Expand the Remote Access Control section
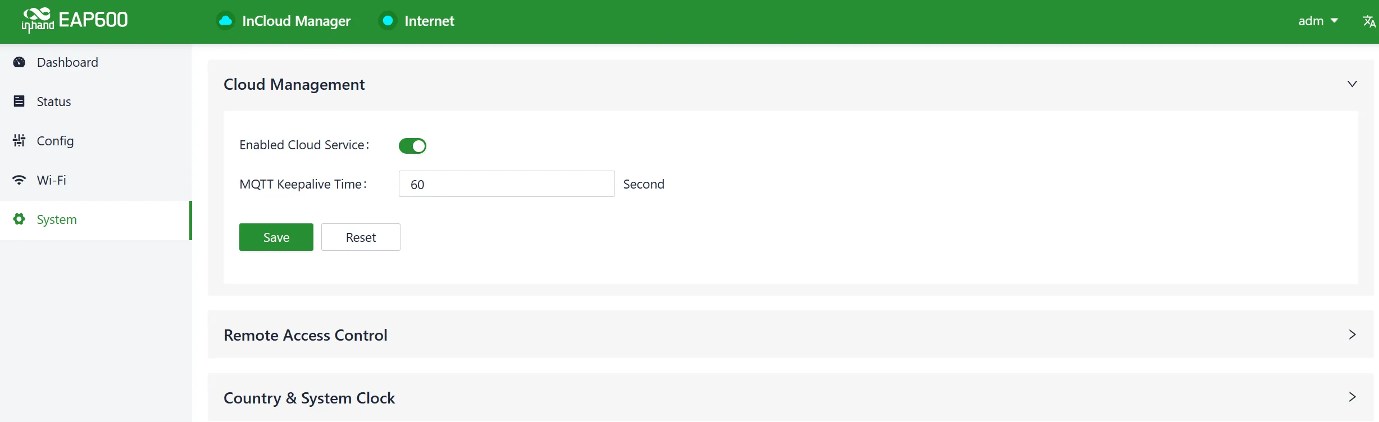Image resolution: width=1379 pixels, height=422 pixels. coord(1352,334)
